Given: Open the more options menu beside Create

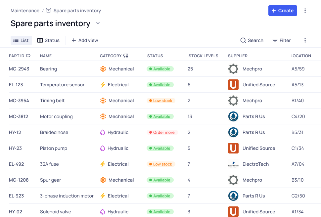Looking at the screenshot, I should click(305, 11).
